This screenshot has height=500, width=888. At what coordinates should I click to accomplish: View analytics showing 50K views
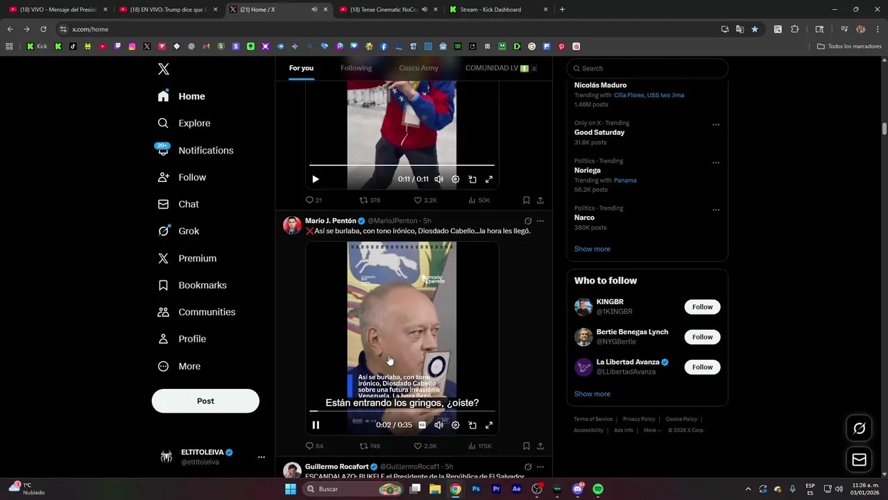tap(479, 200)
